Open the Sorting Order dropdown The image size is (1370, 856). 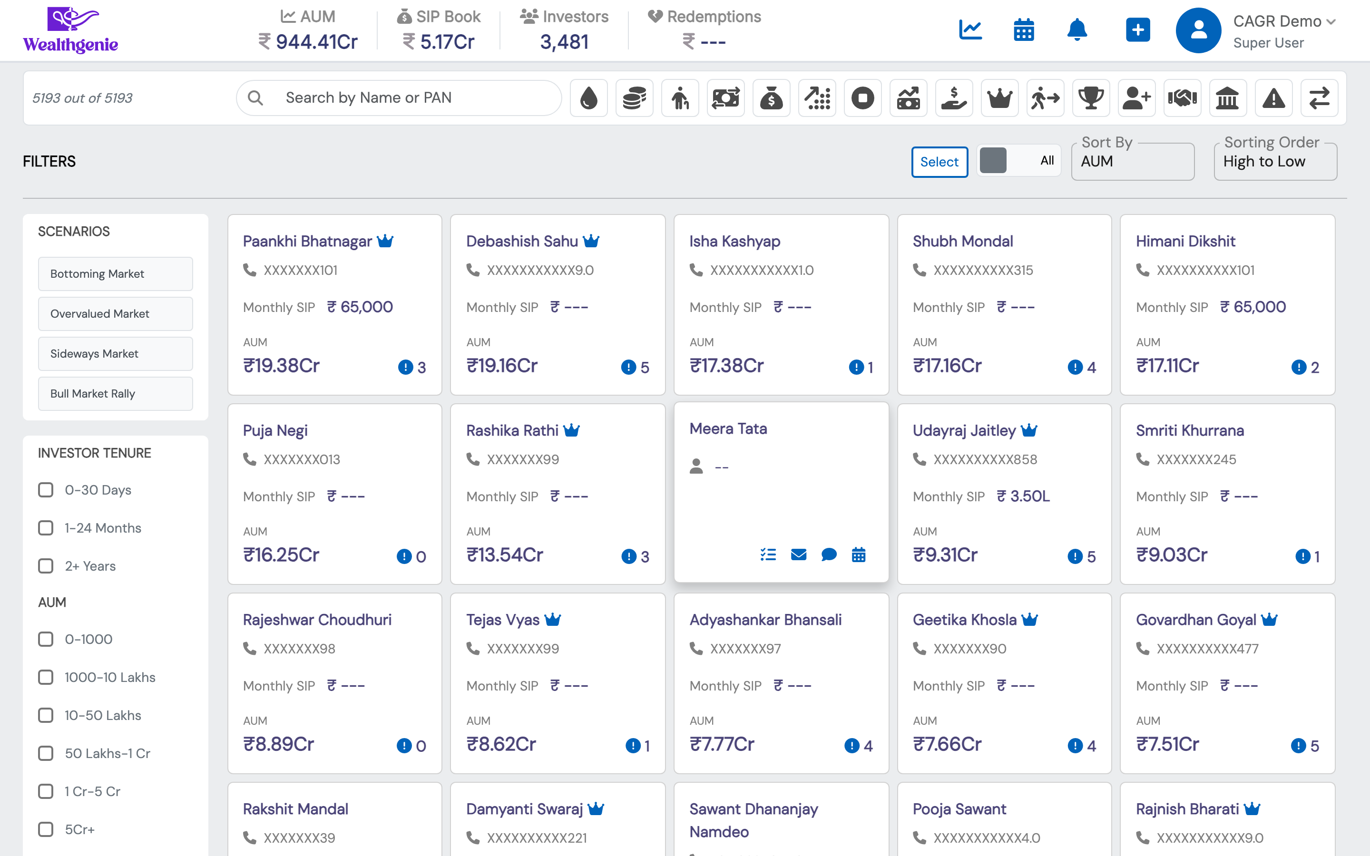pos(1275,162)
